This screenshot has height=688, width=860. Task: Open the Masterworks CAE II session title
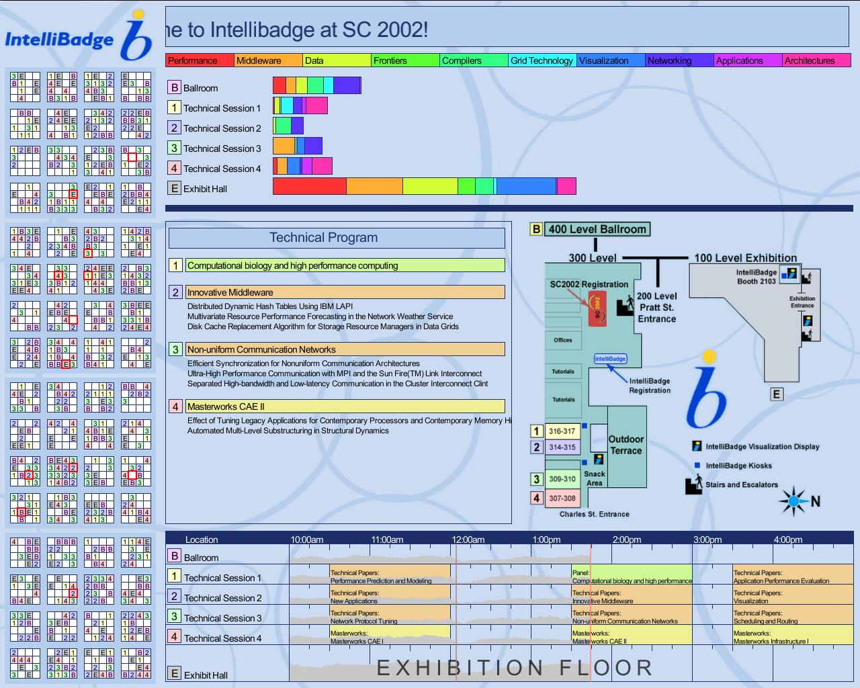pos(345,406)
